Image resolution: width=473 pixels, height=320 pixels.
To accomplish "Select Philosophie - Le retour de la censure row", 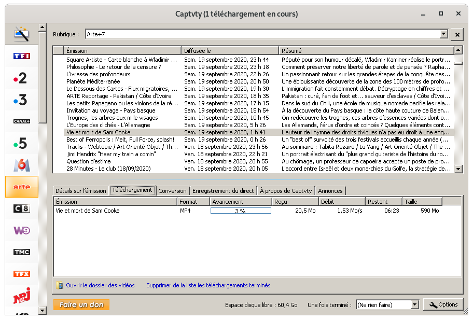I will point(259,67).
